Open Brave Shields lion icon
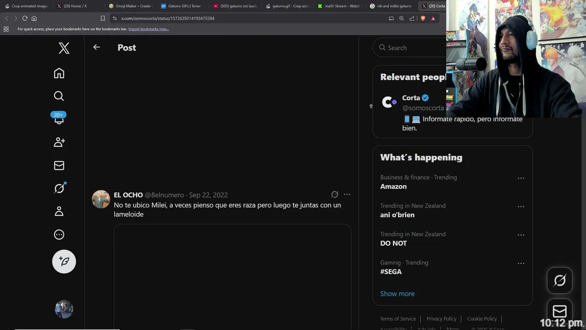 pyautogui.click(x=423, y=18)
